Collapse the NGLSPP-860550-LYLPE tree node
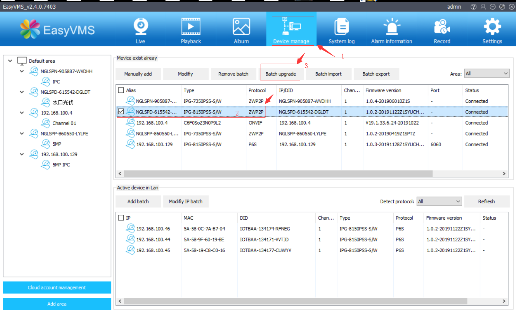The image size is (516, 313). coord(22,134)
